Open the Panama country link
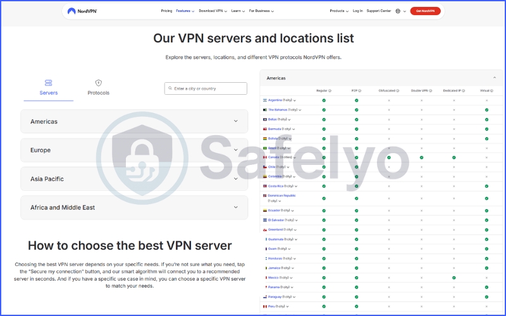This screenshot has height=316, width=506. (274, 287)
